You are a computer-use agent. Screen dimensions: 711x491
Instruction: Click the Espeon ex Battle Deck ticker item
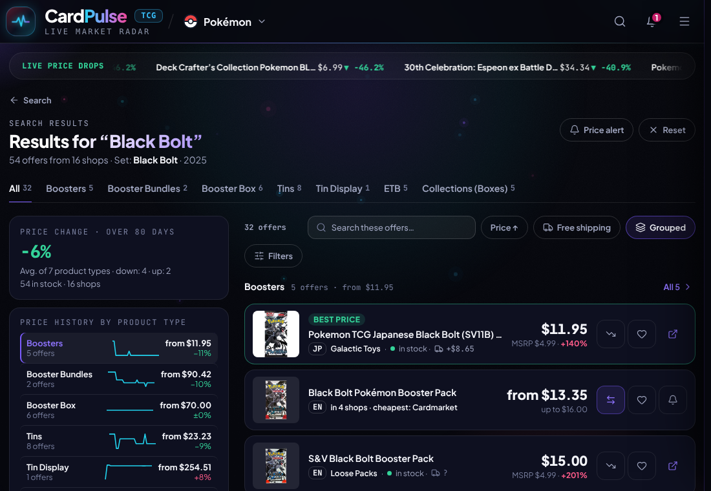click(517, 67)
